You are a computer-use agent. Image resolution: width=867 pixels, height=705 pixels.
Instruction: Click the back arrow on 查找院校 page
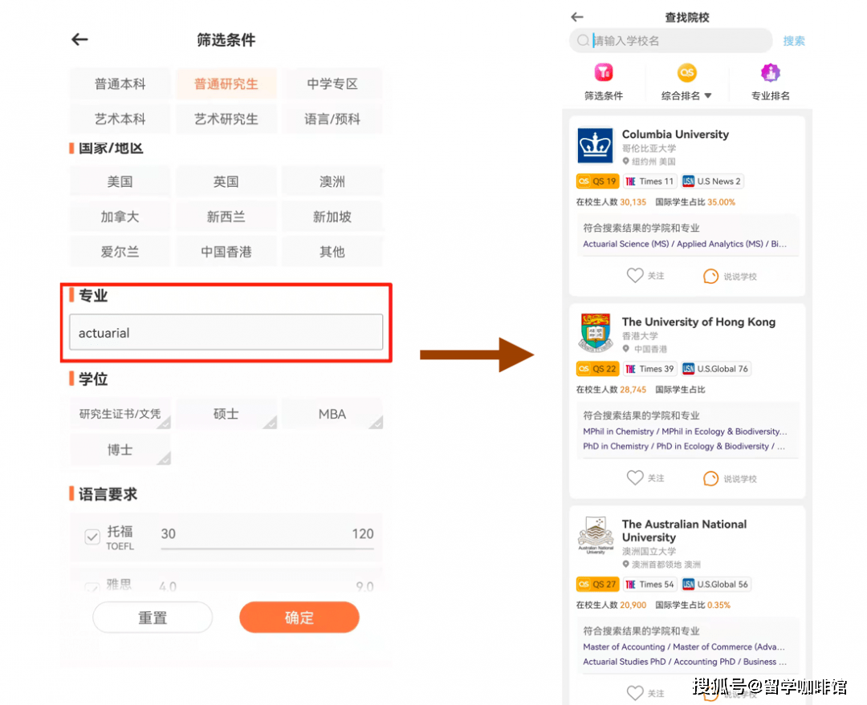point(576,16)
